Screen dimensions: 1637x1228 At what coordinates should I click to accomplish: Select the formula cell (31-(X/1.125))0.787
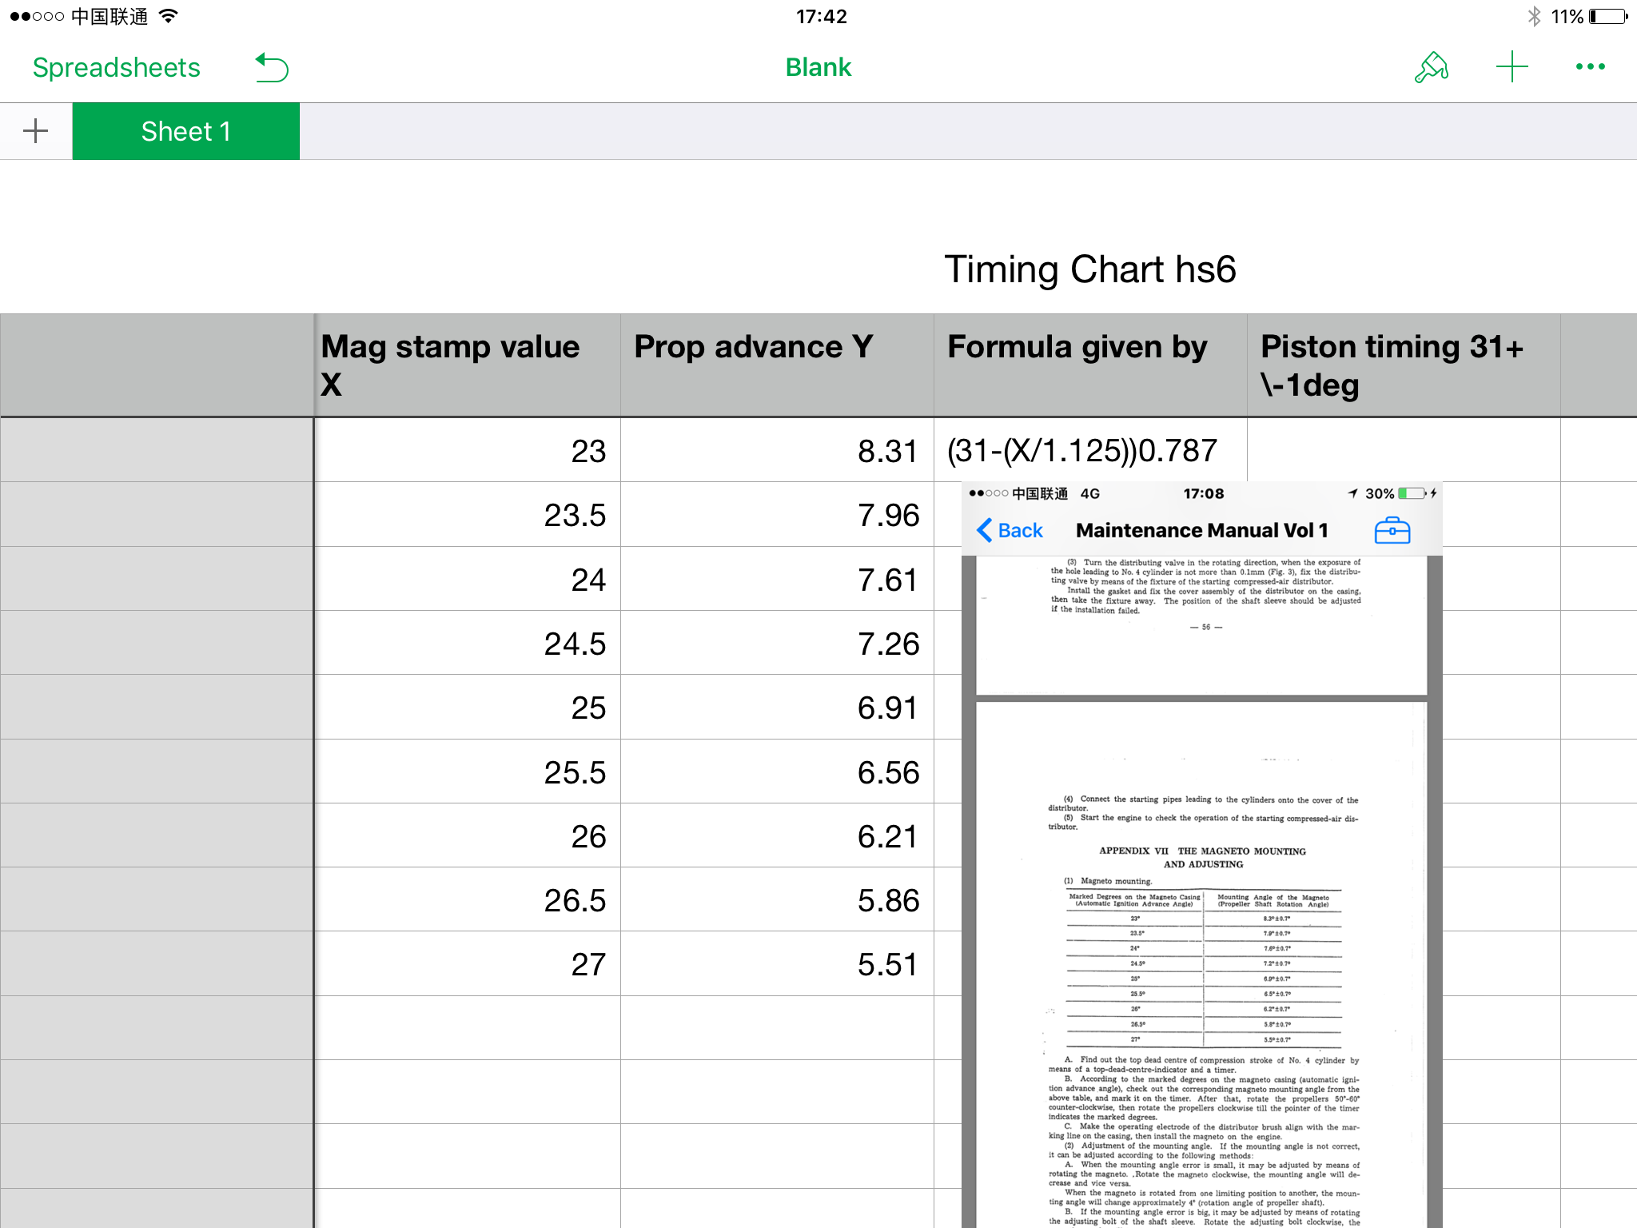(1089, 450)
